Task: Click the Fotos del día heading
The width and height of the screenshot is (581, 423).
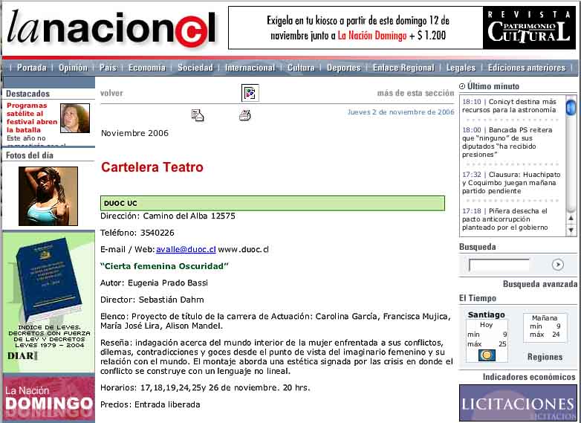Action: [30, 155]
